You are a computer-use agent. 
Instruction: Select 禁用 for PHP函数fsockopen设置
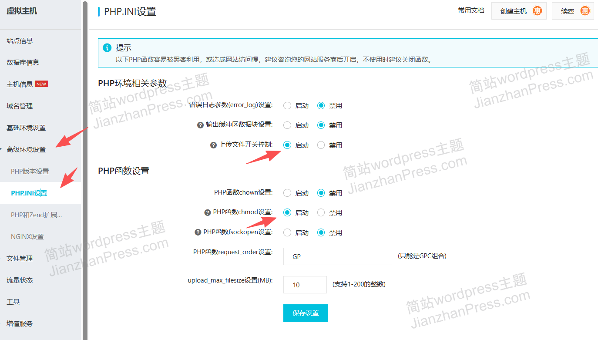(x=321, y=232)
